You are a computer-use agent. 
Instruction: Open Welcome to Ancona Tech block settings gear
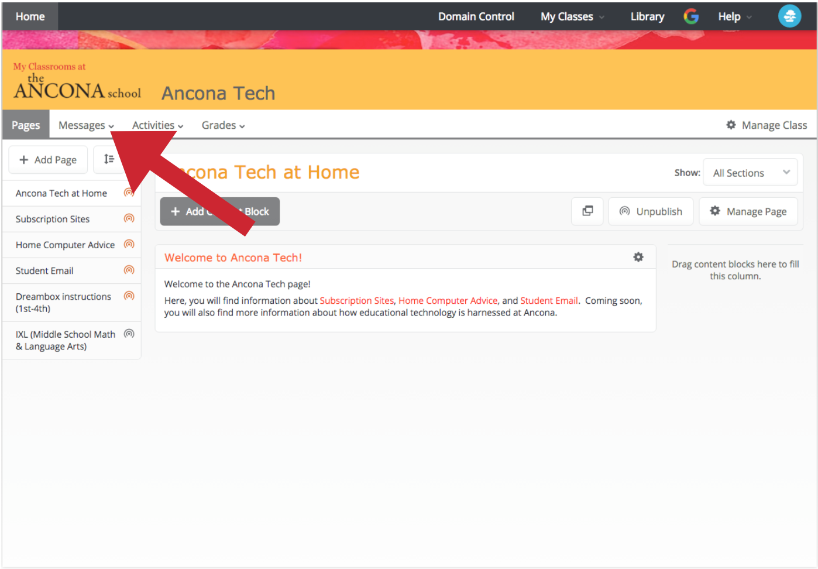tap(638, 257)
